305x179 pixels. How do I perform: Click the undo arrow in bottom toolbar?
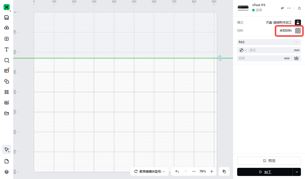(x=177, y=171)
